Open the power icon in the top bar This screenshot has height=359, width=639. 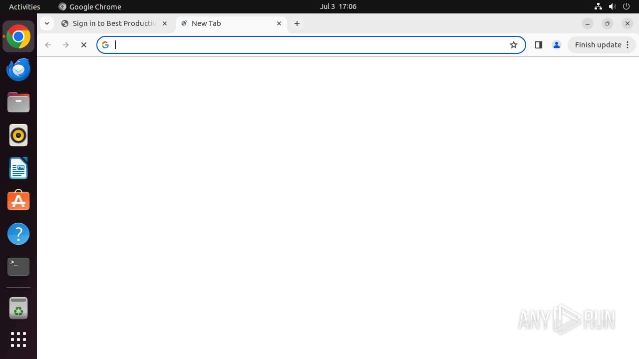tap(627, 6)
